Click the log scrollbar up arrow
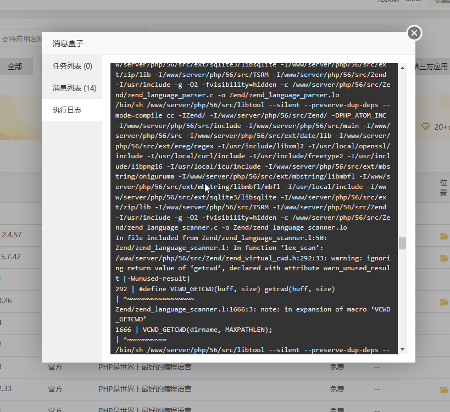 coord(402,68)
